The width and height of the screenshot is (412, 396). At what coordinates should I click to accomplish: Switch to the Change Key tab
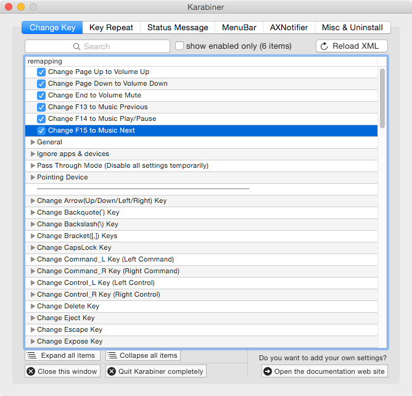(52, 28)
